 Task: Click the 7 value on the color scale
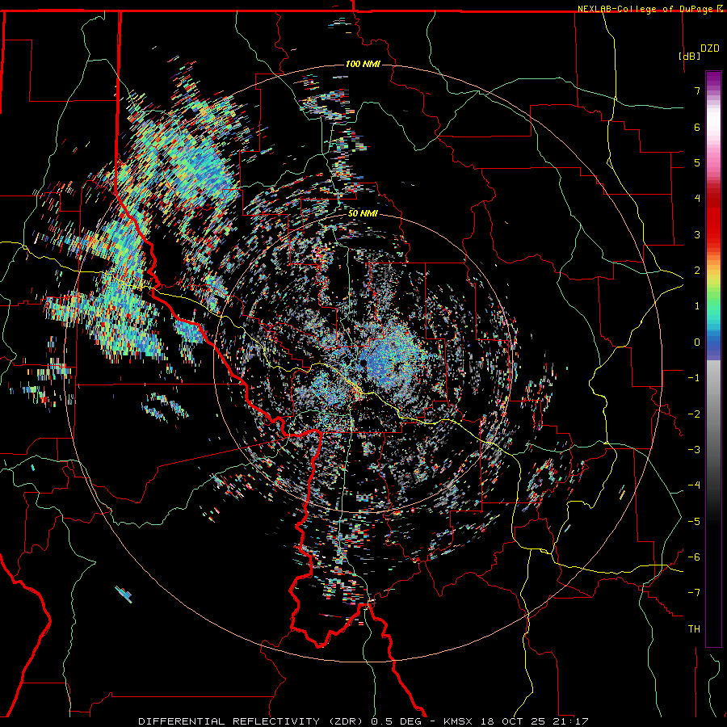point(697,90)
